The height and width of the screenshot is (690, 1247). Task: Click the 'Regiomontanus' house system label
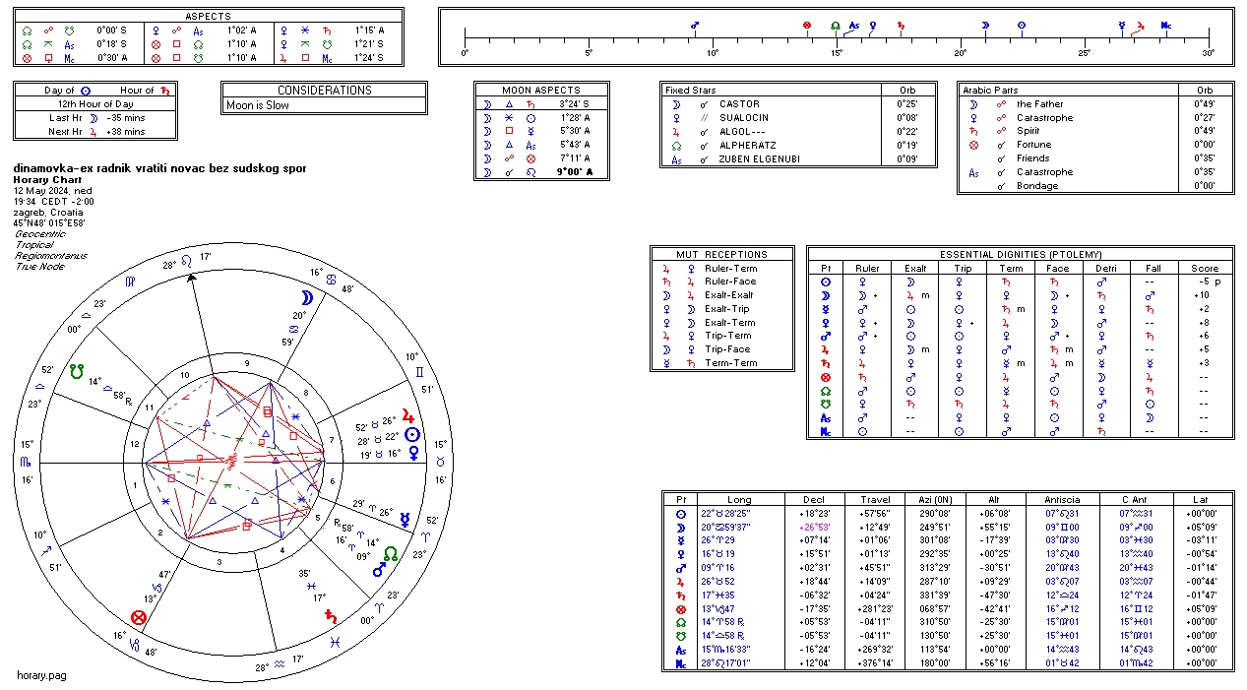50,256
